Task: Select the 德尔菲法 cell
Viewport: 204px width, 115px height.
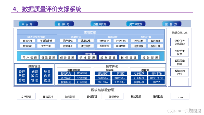Action: click(x=156, y=73)
